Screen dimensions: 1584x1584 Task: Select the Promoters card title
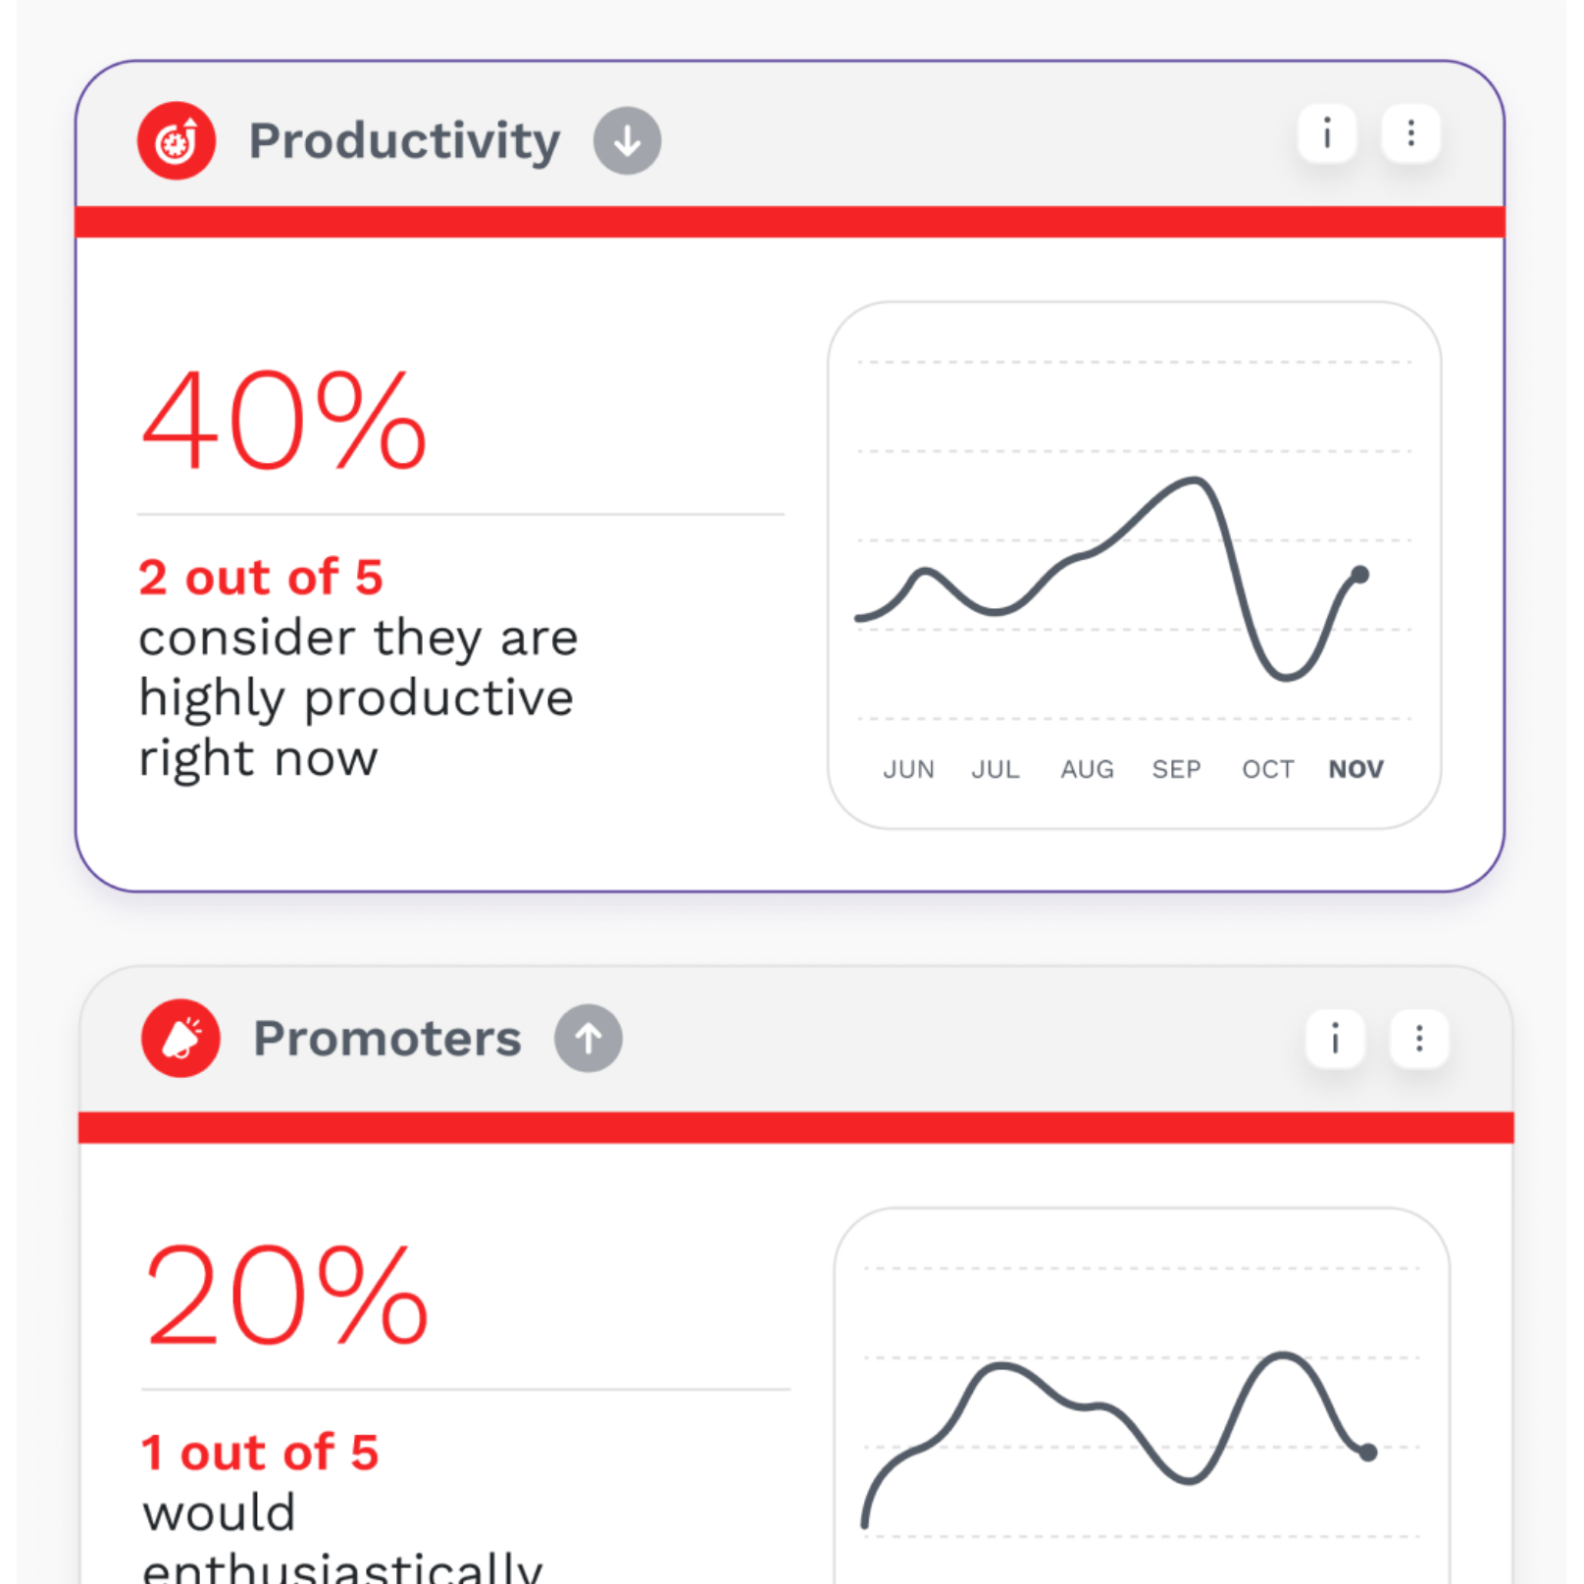387,1039
